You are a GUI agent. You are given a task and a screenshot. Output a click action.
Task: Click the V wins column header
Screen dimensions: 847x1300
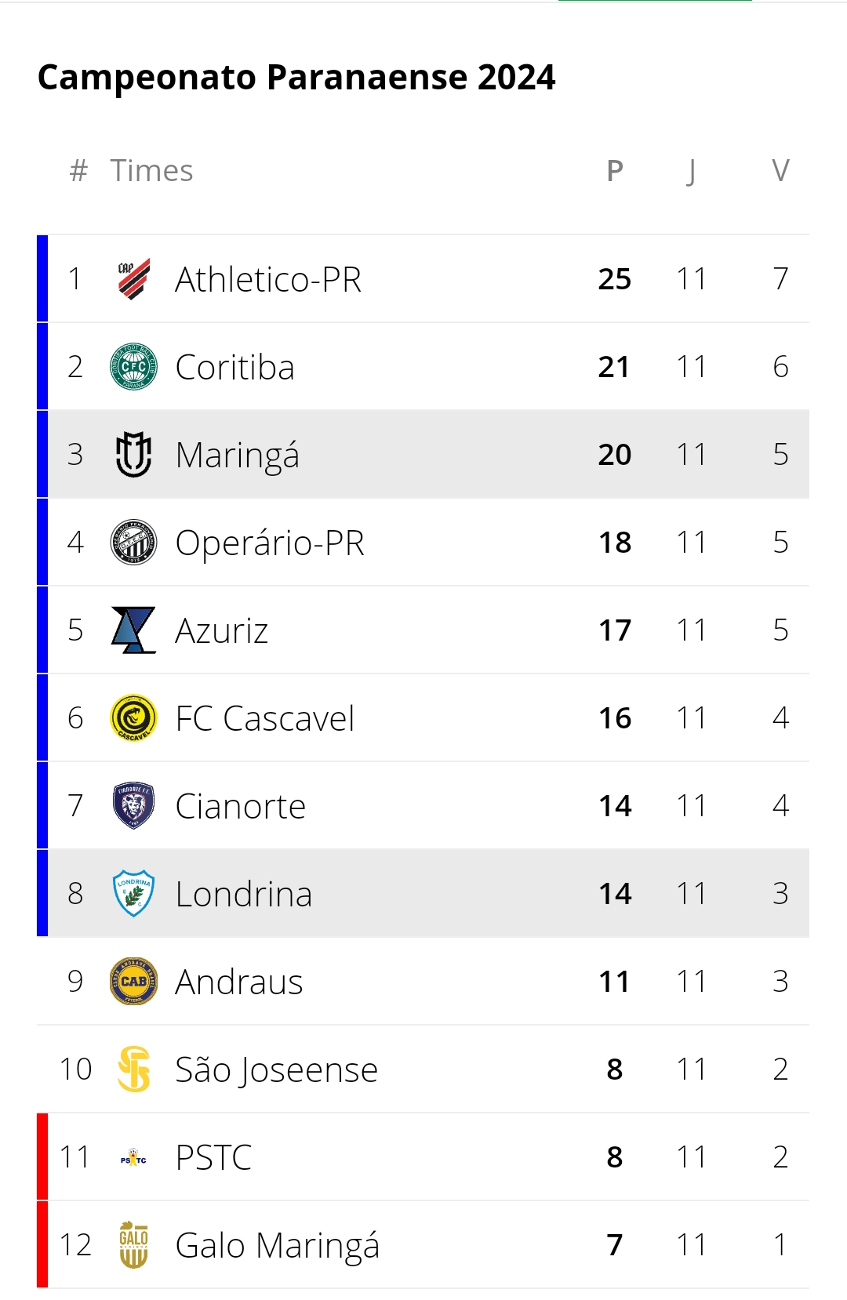[x=780, y=171]
